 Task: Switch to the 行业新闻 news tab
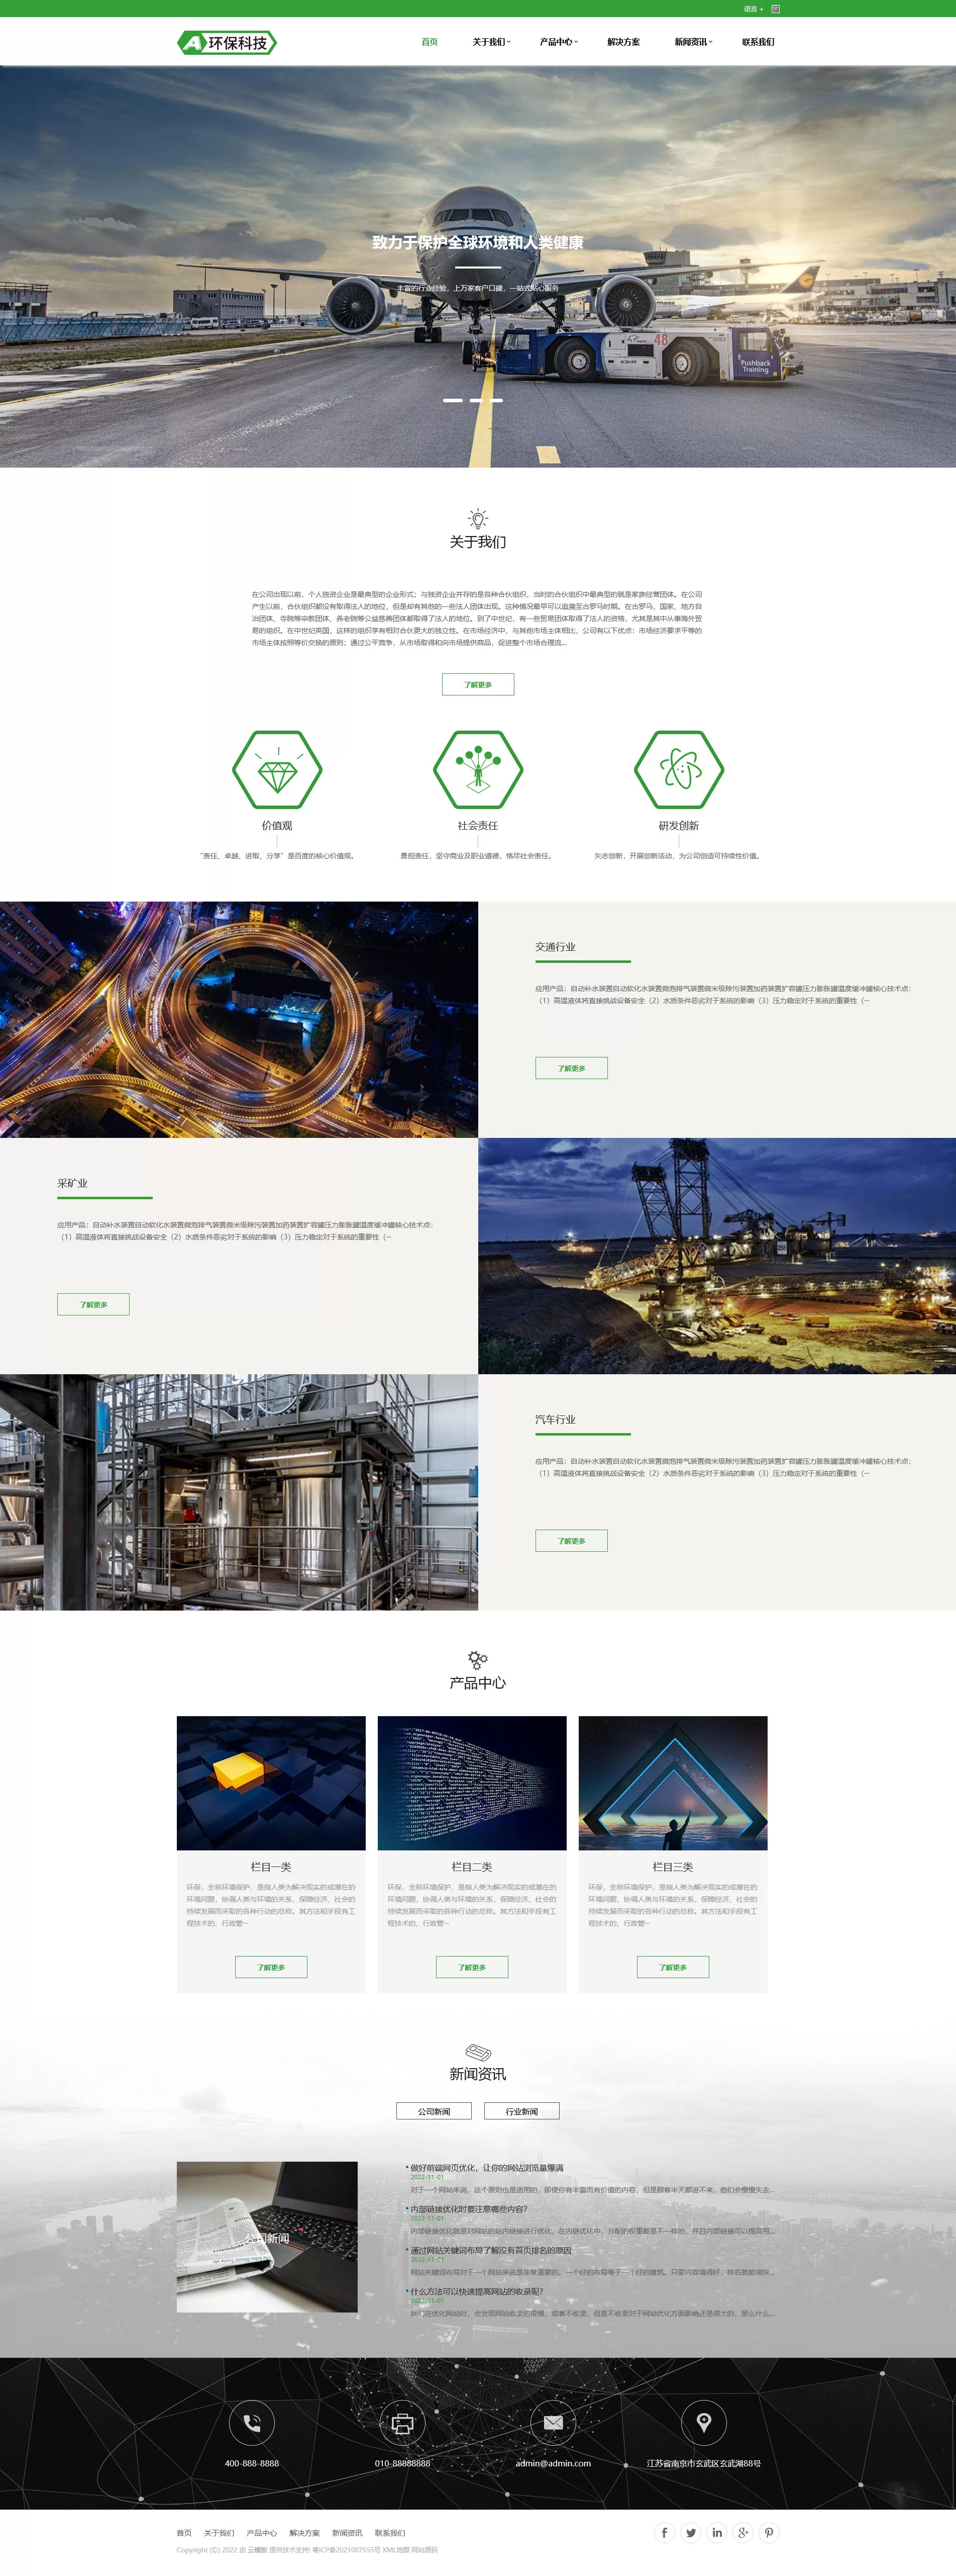pos(521,2111)
